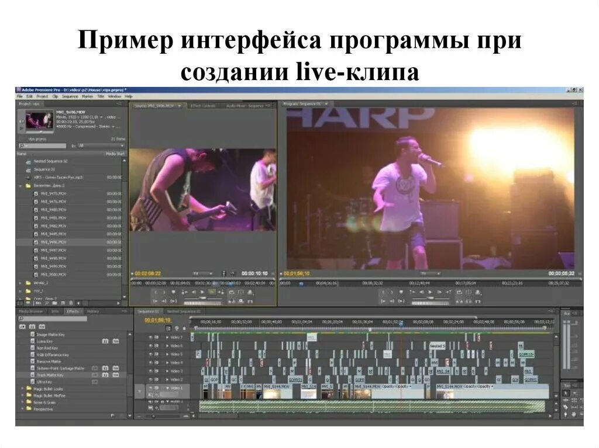This screenshot has height=448, width=599.
Task: Click the Export Frame icon under the Source monitor
Action: click(x=250, y=301)
